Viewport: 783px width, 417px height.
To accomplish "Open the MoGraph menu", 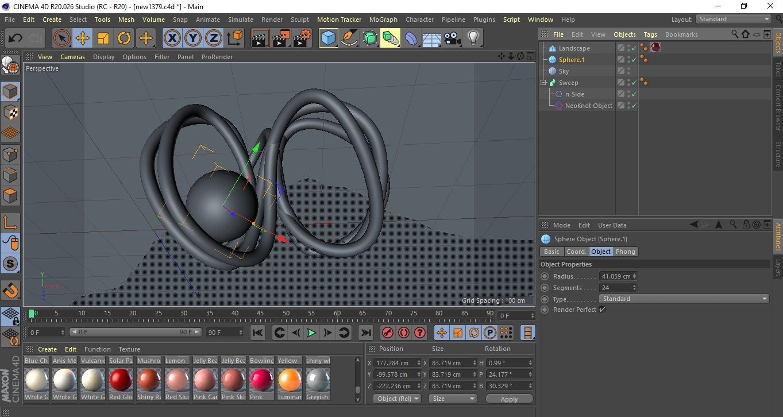I will (x=383, y=20).
